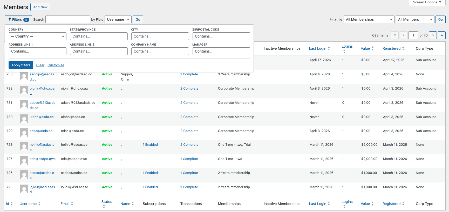Sort by Value in footer header

tap(367, 204)
